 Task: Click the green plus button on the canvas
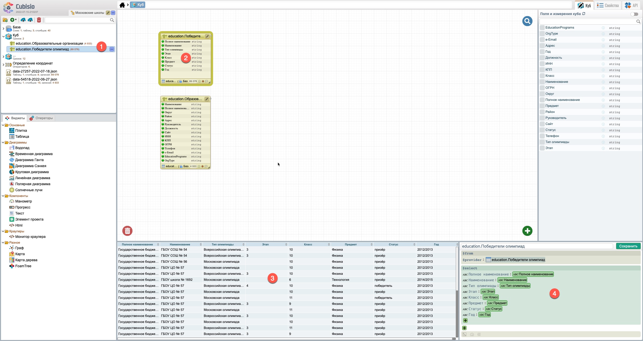click(x=527, y=231)
